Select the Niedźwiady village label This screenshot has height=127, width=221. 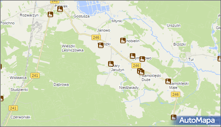click(x=129, y=88)
